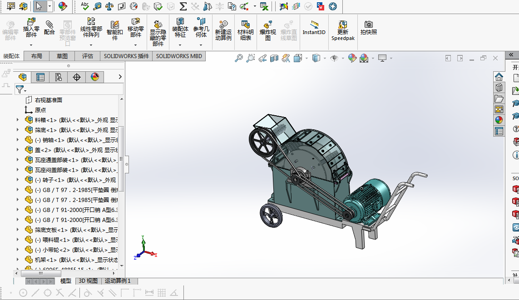
Task: Click the Previous View icon
Action: [x=262, y=58]
